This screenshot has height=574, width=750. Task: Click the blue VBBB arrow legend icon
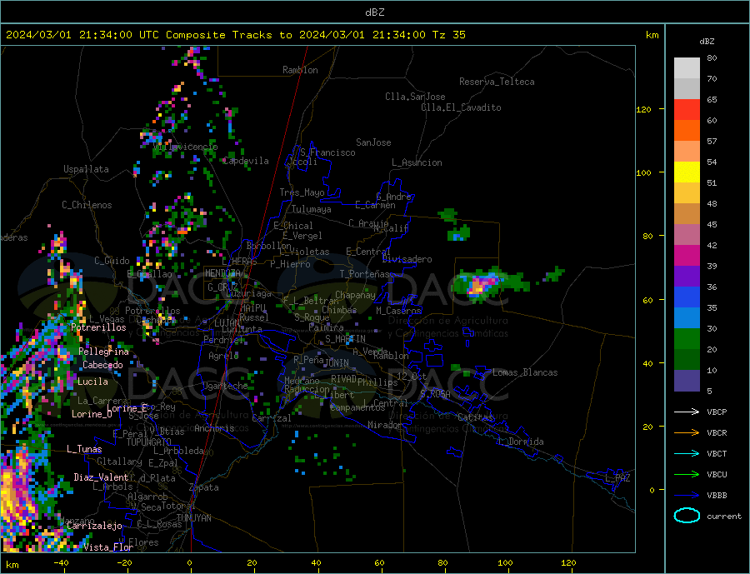(x=687, y=495)
